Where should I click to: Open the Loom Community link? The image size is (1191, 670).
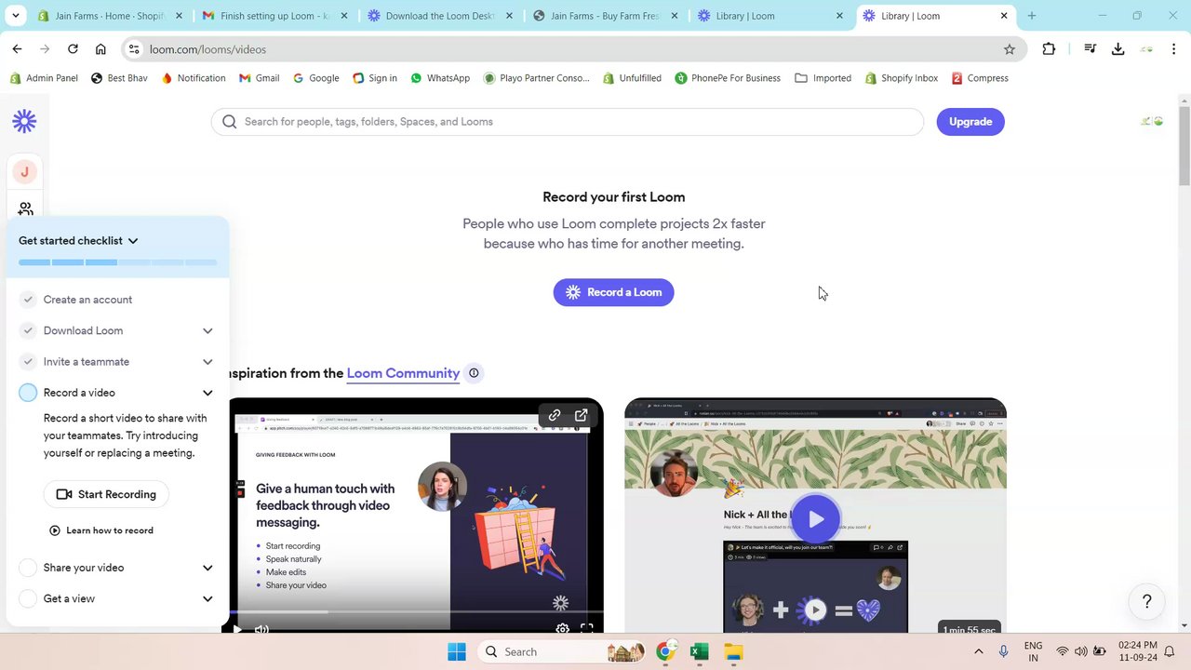tap(403, 373)
